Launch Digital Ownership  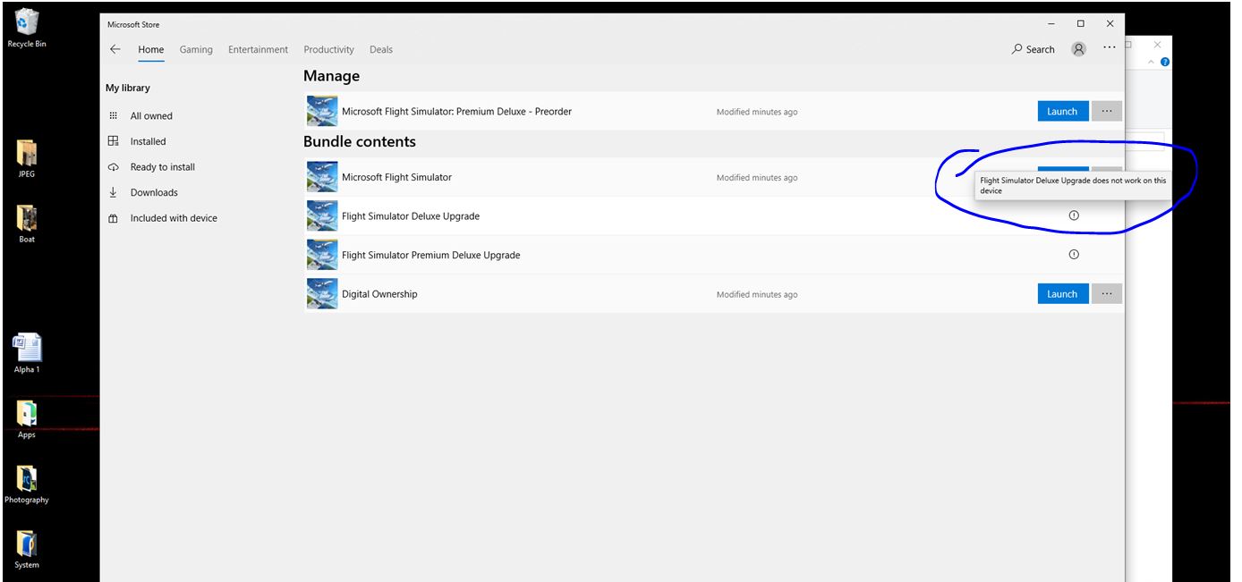pos(1062,294)
